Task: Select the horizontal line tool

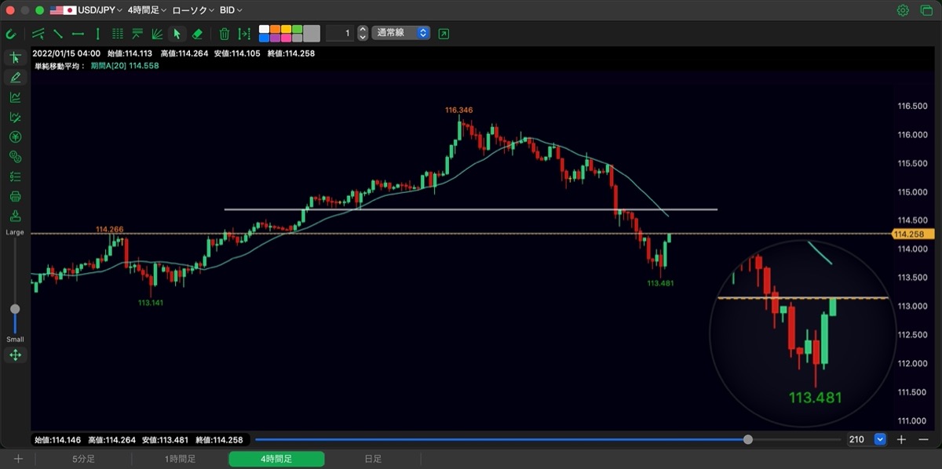Action: click(x=78, y=34)
